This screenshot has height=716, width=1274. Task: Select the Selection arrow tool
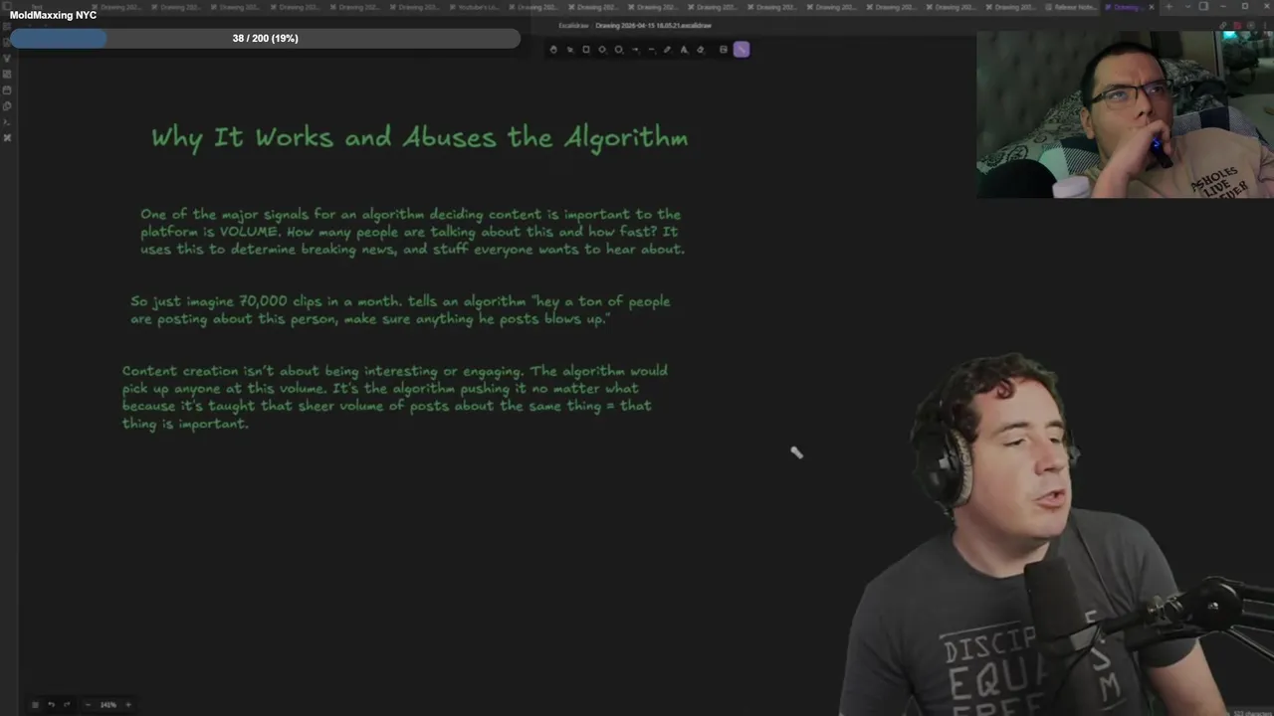(x=570, y=50)
